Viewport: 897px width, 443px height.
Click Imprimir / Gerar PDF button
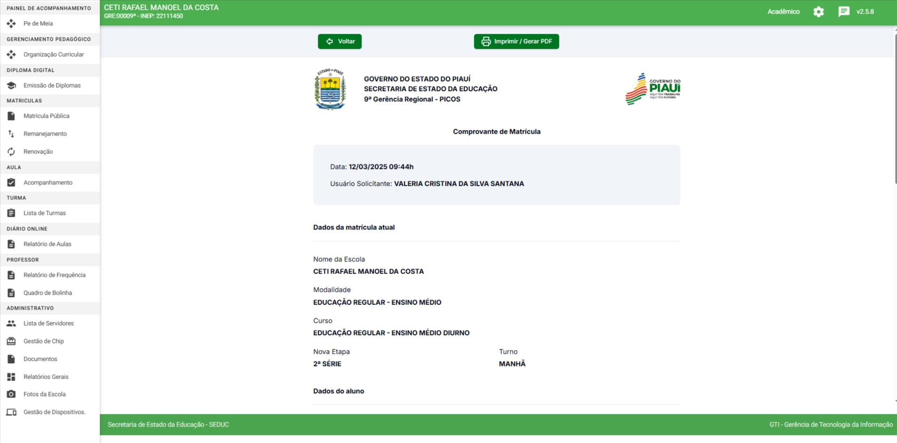[x=516, y=41]
